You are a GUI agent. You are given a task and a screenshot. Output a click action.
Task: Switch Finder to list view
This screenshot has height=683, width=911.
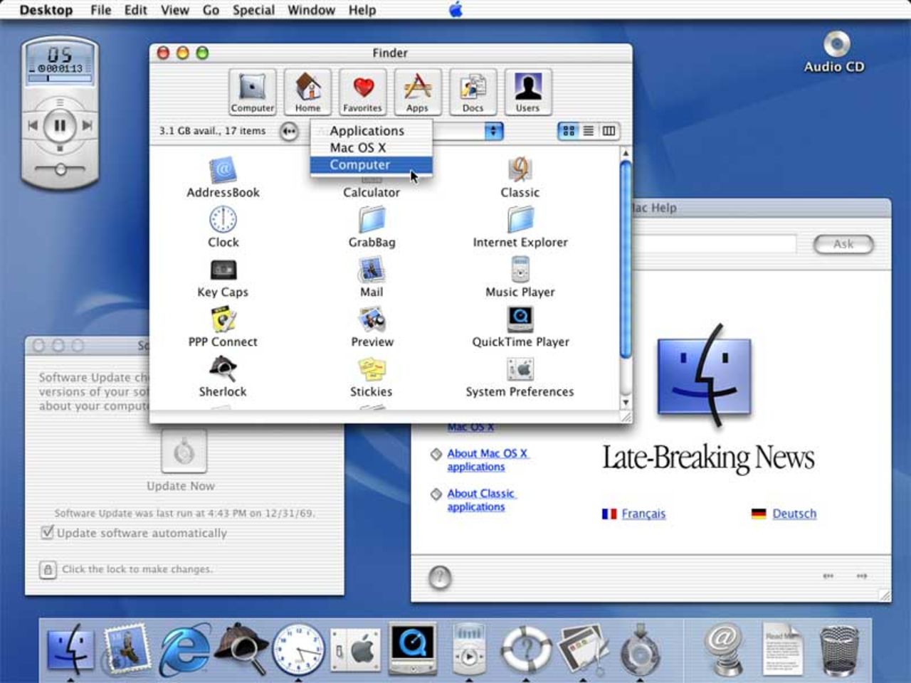589,130
